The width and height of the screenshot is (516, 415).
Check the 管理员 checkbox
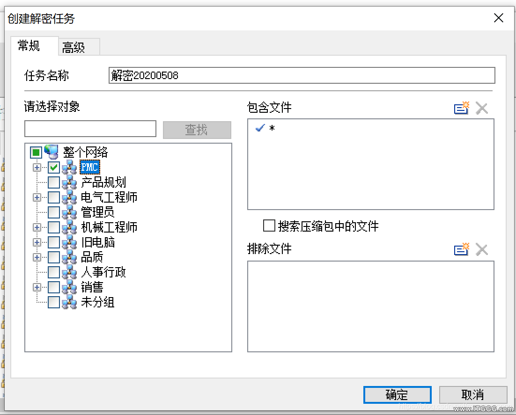[54, 212]
